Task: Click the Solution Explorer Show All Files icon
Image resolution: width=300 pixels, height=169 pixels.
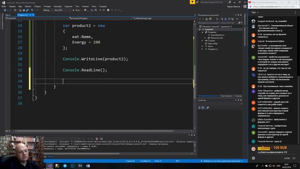Action: 232,19
